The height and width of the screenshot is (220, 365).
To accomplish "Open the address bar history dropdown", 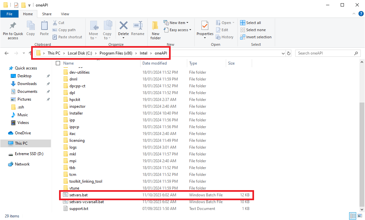I will tap(283, 53).
